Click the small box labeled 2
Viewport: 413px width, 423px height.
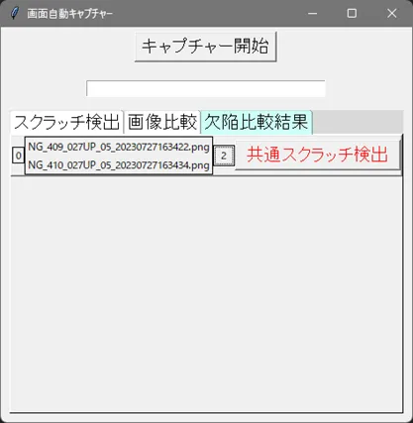pos(224,156)
